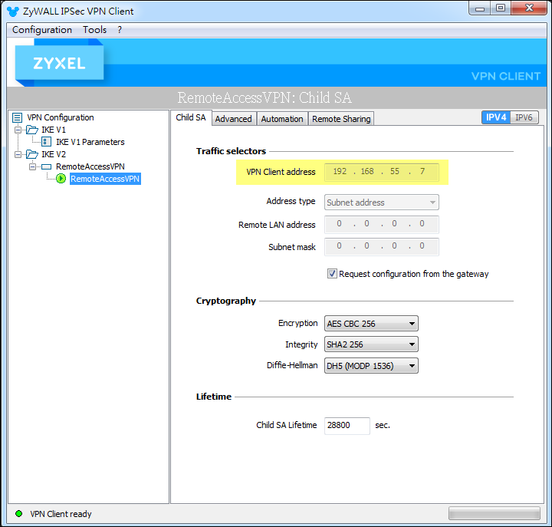
Task: Click the Lifetime section heading
Action: click(214, 397)
